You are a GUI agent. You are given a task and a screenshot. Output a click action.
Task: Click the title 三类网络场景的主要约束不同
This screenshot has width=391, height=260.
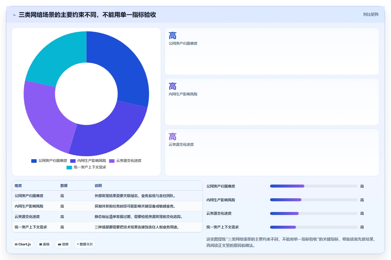[87, 15]
